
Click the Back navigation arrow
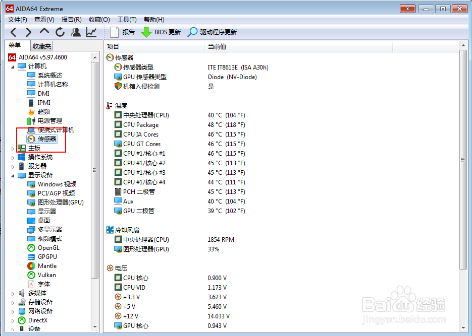coord(14,32)
